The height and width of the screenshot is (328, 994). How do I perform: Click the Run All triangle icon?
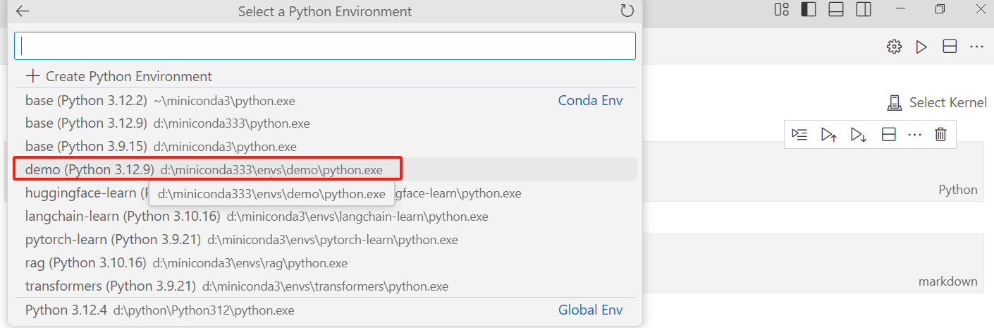[x=921, y=47]
